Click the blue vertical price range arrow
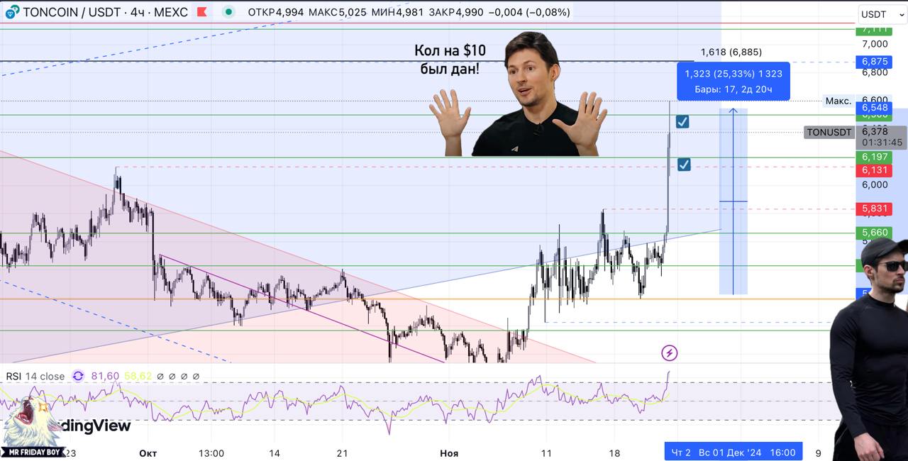The height and width of the screenshot is (461, 908). 733,201
